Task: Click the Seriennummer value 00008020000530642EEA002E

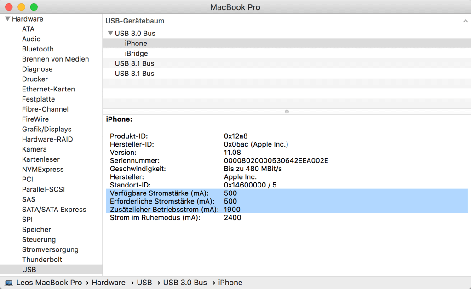Action: click(x=276, y=160)
